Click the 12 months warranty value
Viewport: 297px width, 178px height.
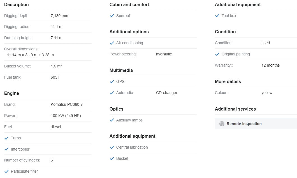pos(270,65)
